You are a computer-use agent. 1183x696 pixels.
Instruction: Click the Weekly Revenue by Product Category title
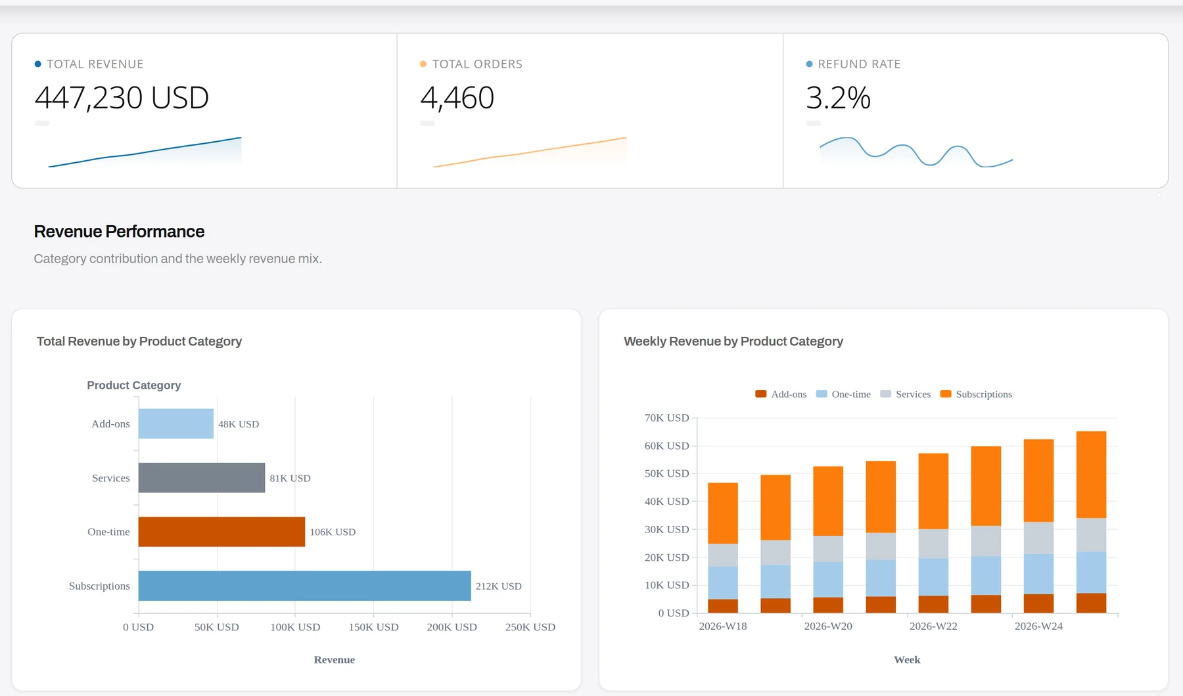733,341
